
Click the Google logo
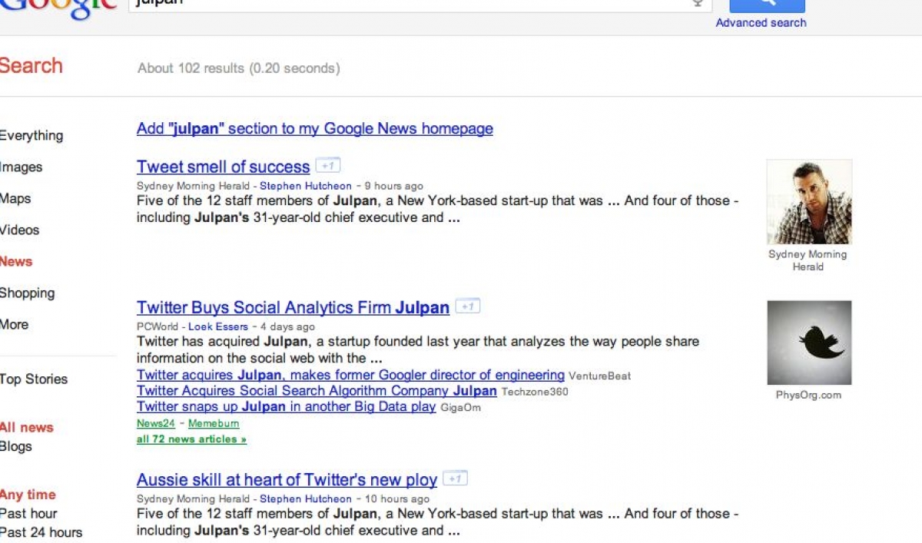58,6
